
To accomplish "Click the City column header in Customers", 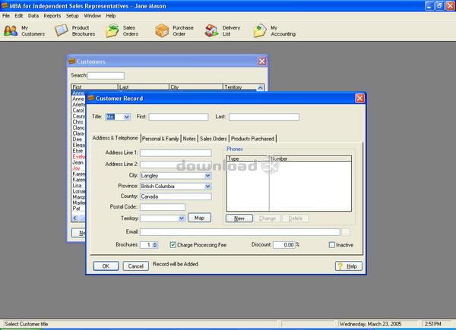I will tap(196, 87).
